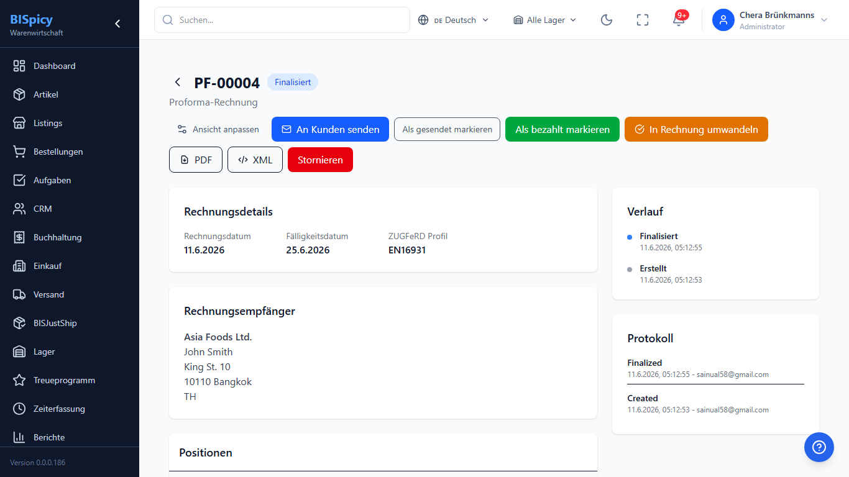Click the Lager warehouse icon
This screenshot has height=477, width=849.
(x=19, y=352)
